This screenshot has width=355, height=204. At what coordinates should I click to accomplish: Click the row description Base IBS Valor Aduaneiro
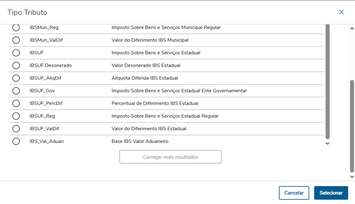click(x=140, y=141)
